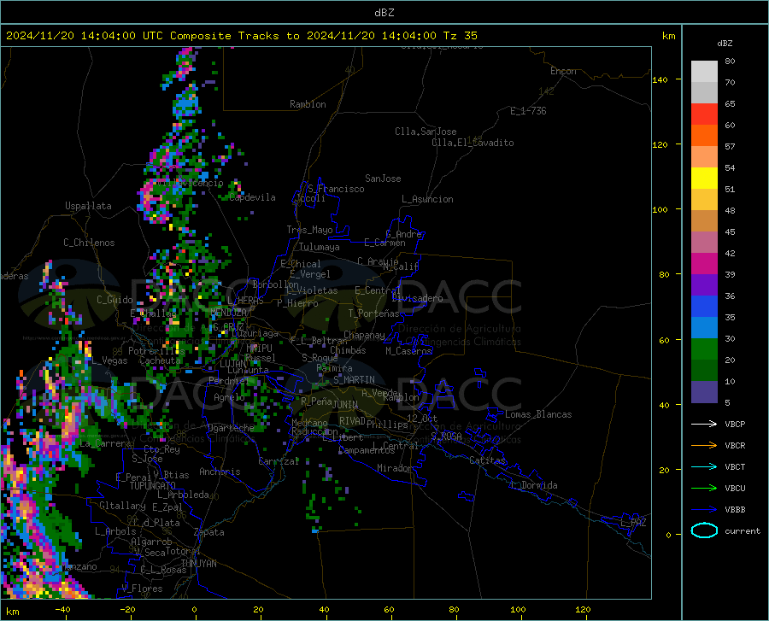The image size is (769, 621).
Task: Click the C_Chilenos map label
Action: 89,243
